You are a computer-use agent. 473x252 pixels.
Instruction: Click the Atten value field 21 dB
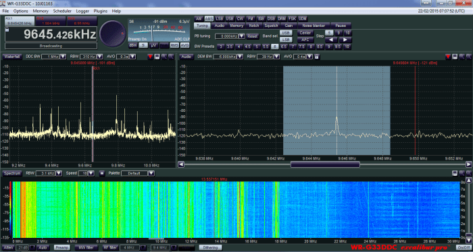[22, 247]
